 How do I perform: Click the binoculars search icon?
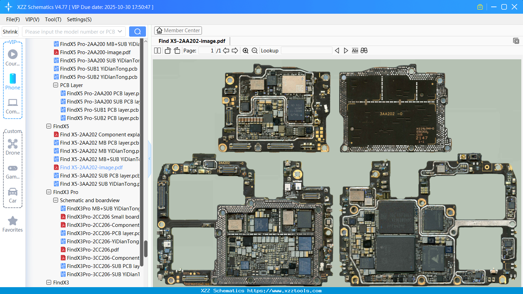coord(364,51)
